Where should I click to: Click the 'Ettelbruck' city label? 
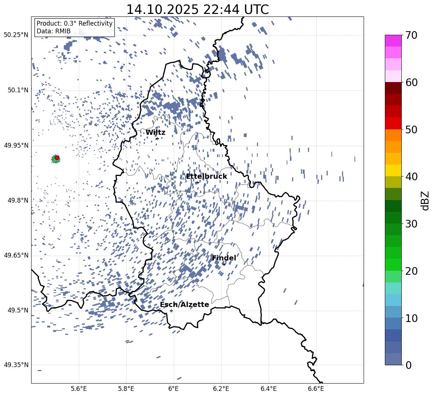tap(206, 177)
